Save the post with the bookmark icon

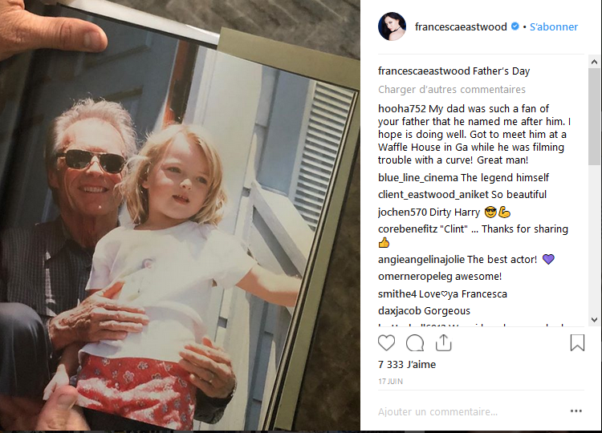[x=577, y=342]
